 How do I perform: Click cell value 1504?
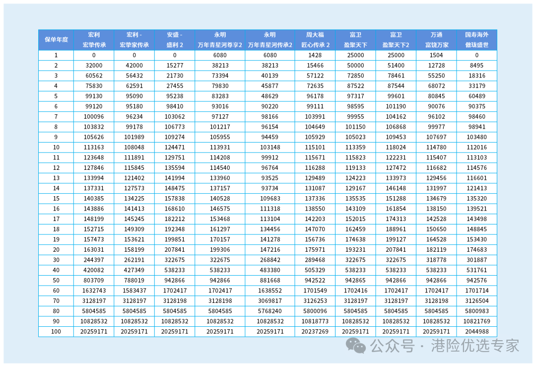436,55
